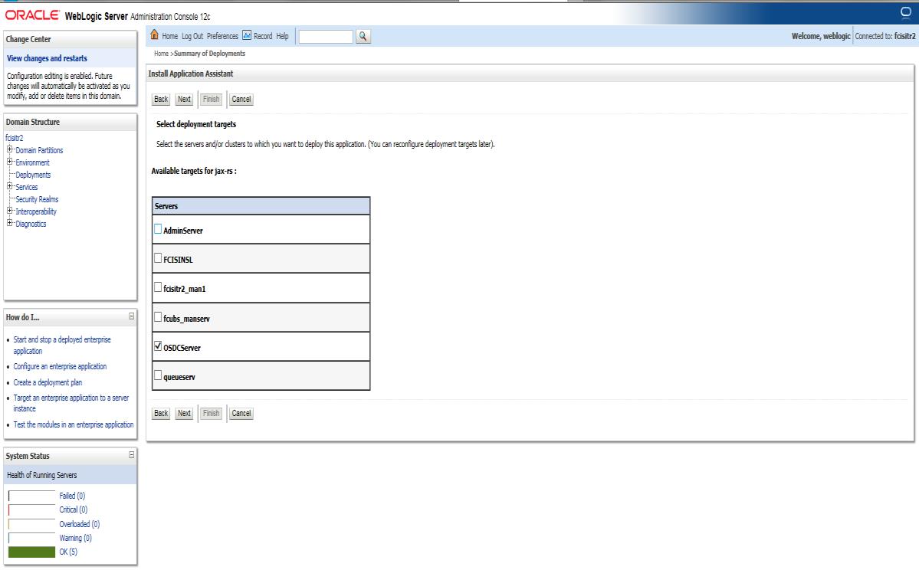919x570 pixels.
Task: Open Target an enterprise application to server instance
Action: point(71,403)
